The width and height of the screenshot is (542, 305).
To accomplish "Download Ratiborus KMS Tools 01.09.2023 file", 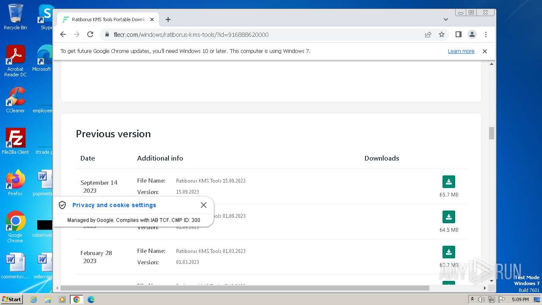I will tap(448, 217).
